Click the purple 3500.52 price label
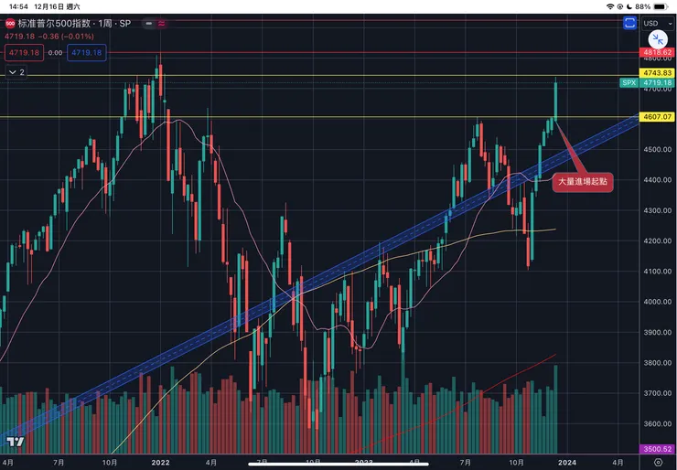 [x=657, y=449]
